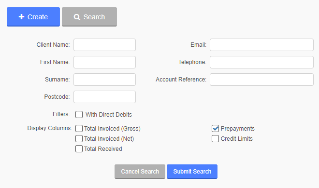Image resolution: width=319 pixels, height=188 pixels.
Task: Check the Total Invoiced (Net) column
Action: tap(79, 139)
